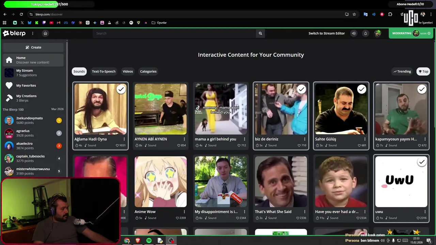This screenshot has height=245, width=436.
Task: Like AYNEN ABİ AYNEN with heart icon
Action: (179, 145)
